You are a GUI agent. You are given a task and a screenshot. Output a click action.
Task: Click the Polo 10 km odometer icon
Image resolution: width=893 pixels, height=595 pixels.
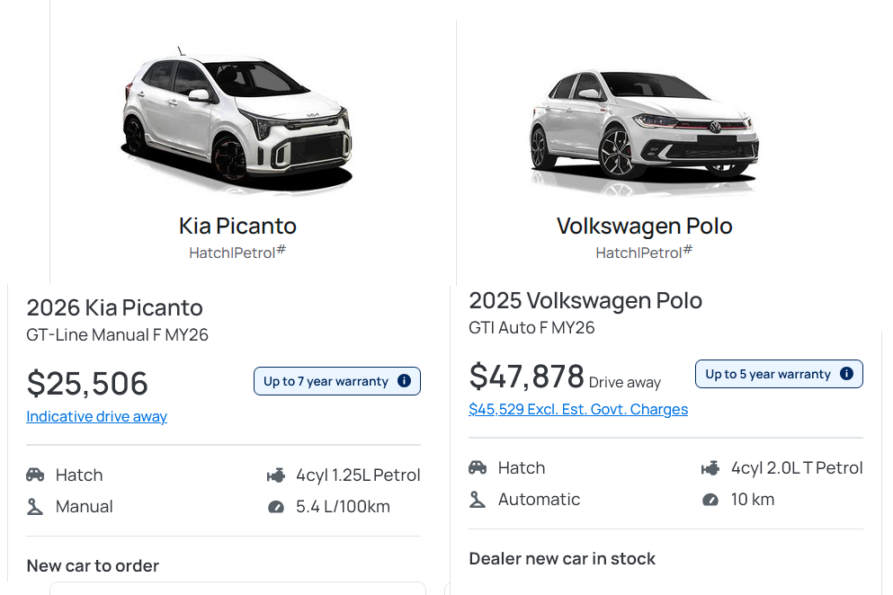[x=710, y=500]
